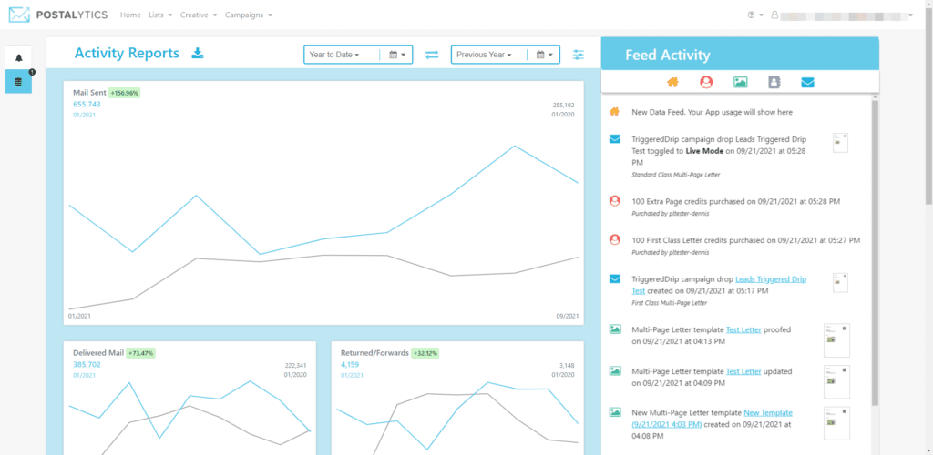Download the Activity Reports data

[x=198, y=54]
